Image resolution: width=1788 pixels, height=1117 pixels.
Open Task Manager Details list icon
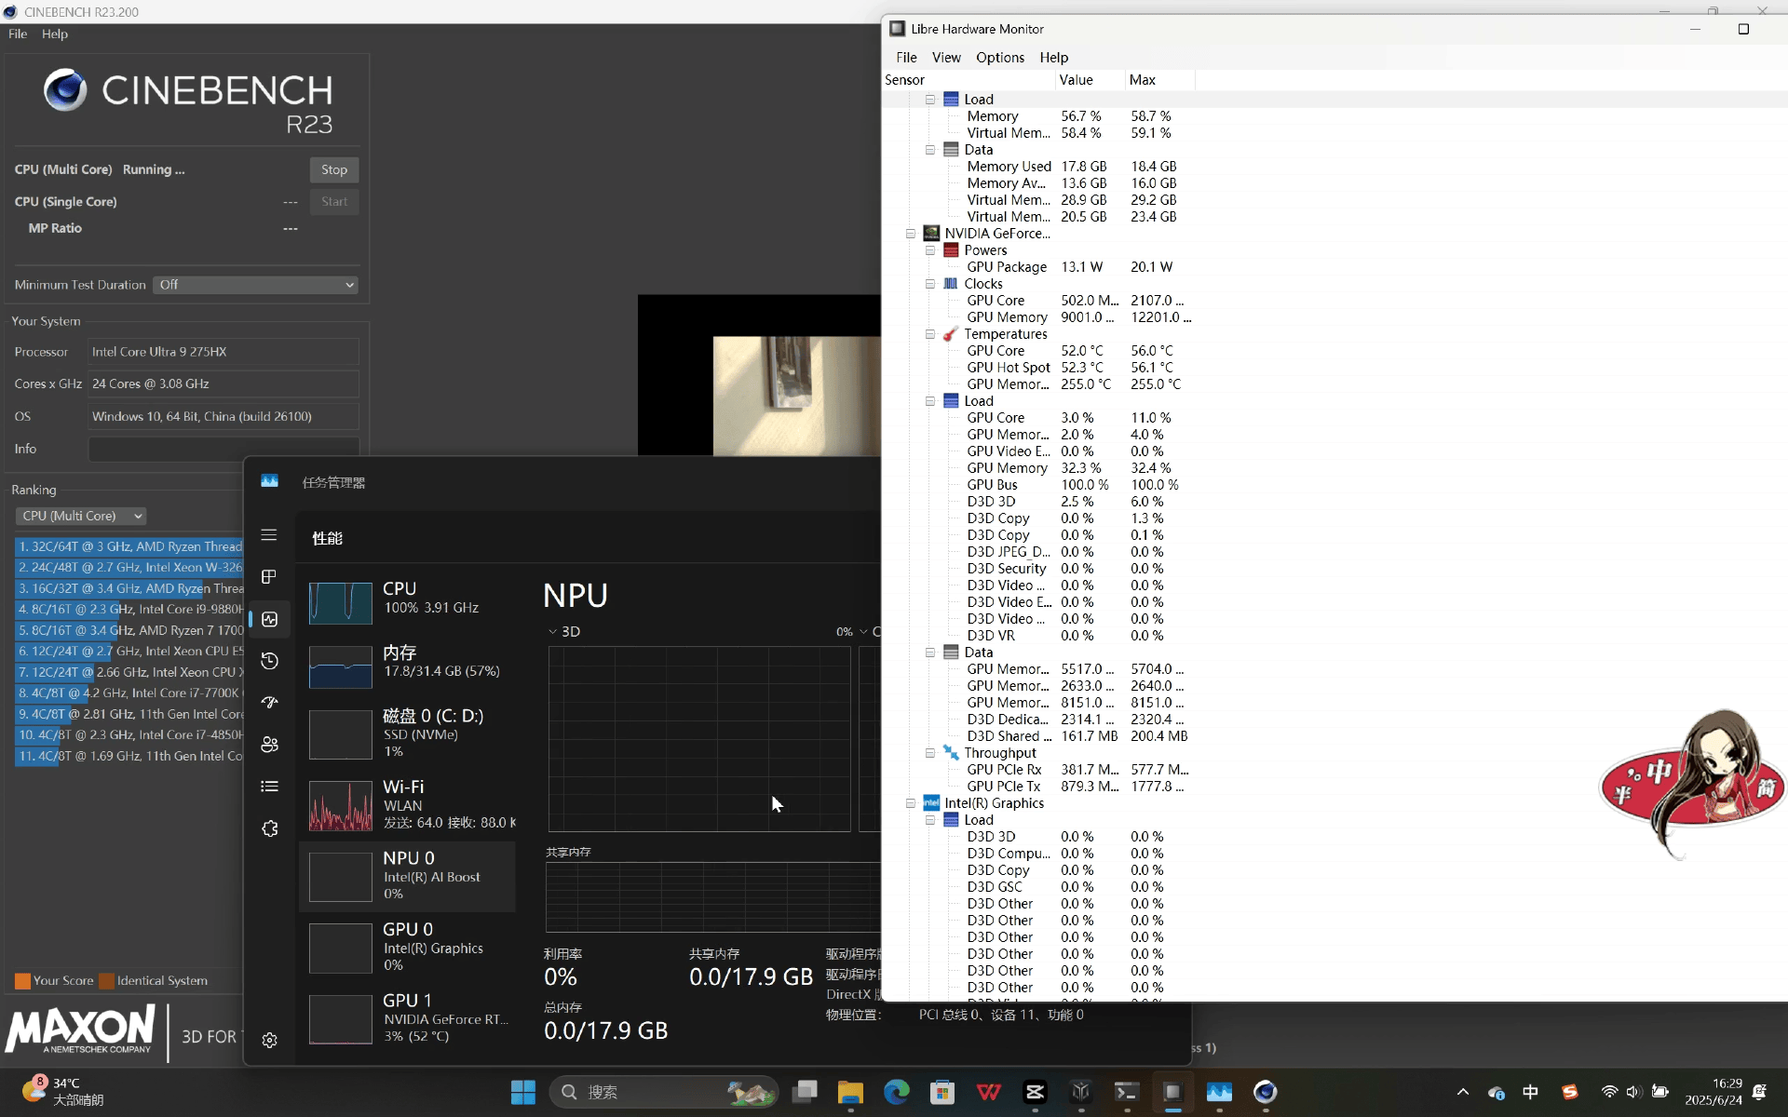click(x=269, y=787)
